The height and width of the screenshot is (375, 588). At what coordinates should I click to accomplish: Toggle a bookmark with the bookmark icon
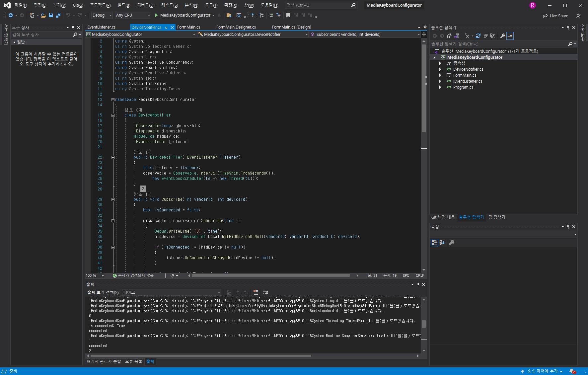(x=288, y=15)
